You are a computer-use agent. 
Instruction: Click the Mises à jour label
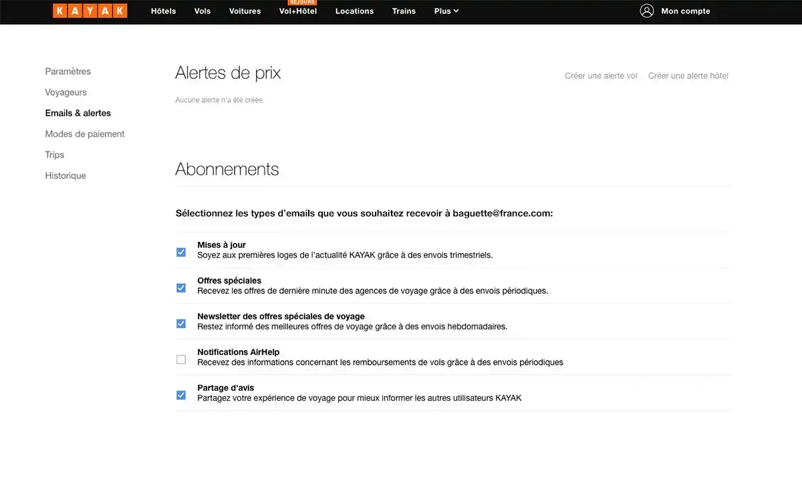[x=222, y=245]
